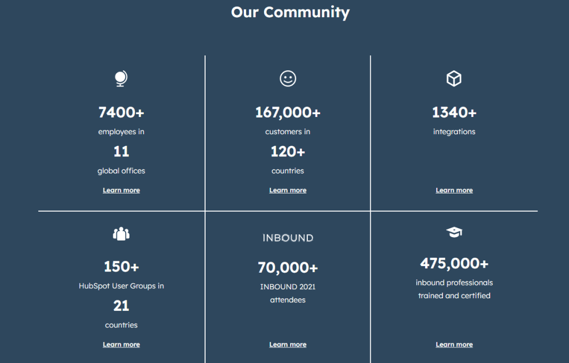Screen dimensions: 569x363
Task: Select the 150+ HubSpot User Groups stat
Action: tap(121, 267)
